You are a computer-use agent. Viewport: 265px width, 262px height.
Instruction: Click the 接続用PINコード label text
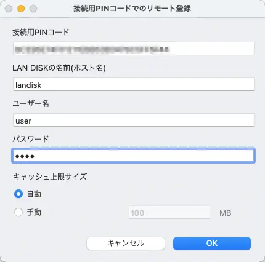tap(41, 32)
